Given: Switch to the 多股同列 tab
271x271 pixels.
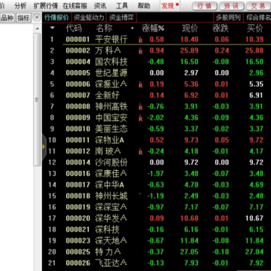Looking at the screenshot, I should (x=228, y=17).
